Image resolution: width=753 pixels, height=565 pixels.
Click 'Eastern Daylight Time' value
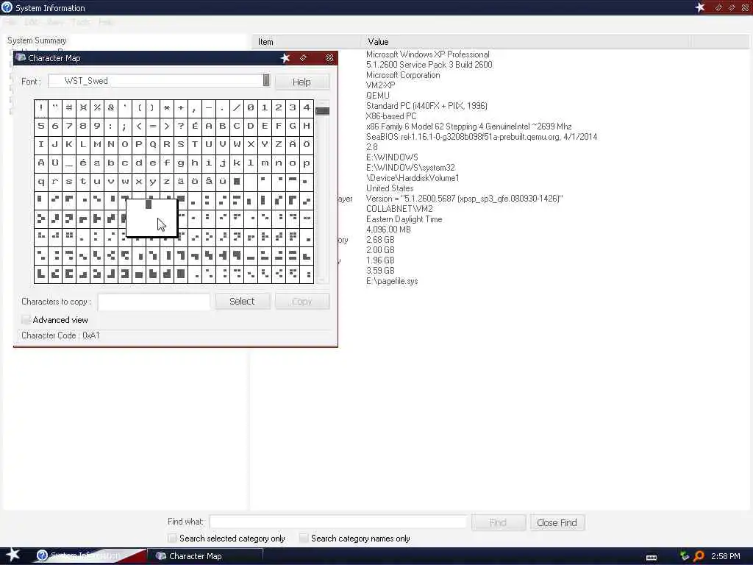tap(404, 219)
